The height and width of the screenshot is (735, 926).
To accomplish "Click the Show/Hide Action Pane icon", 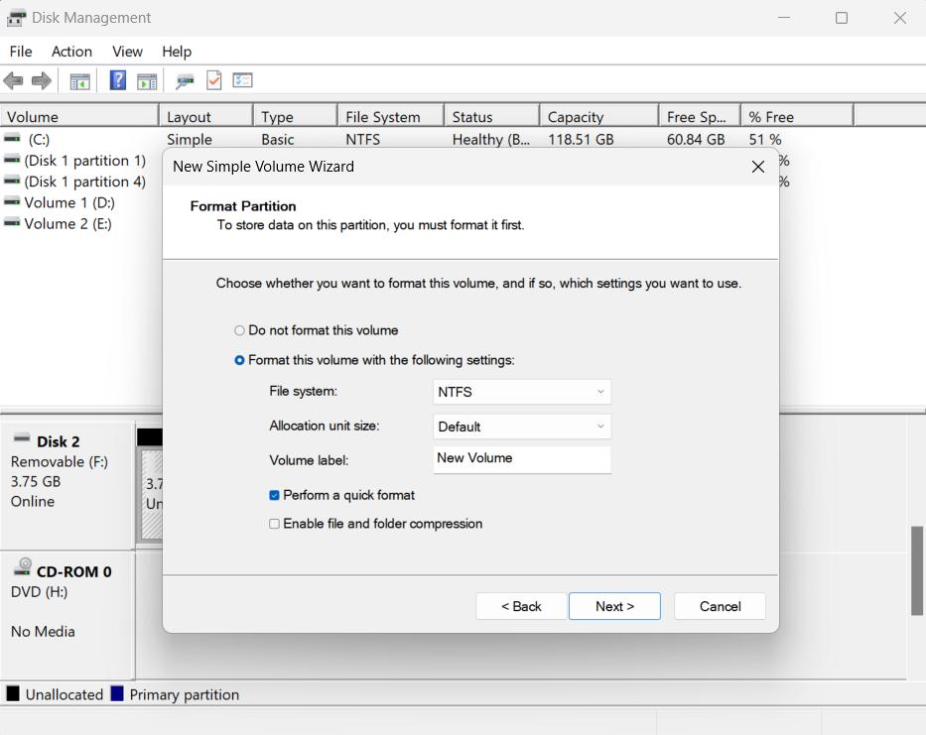I will [147, 80].
